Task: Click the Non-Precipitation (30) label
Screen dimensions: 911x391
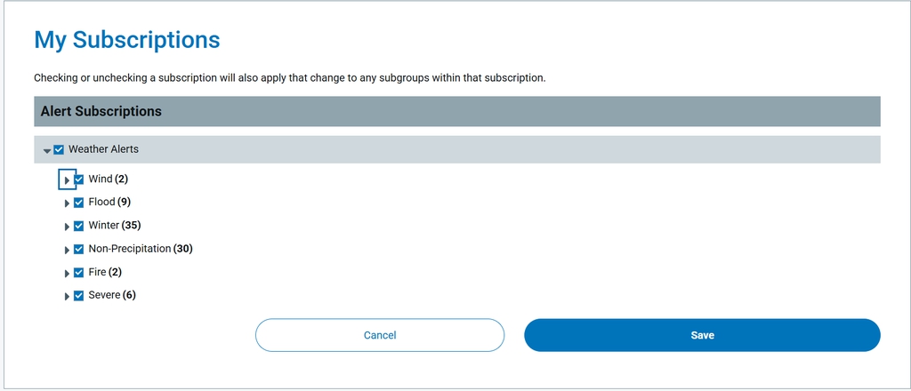Action: (140, 249)
